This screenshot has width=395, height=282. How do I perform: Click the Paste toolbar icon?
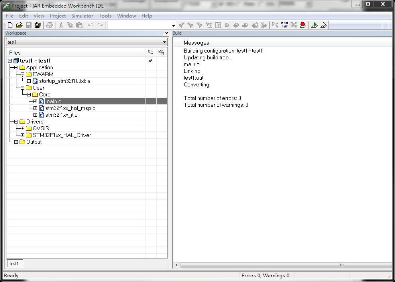(79, 25)
